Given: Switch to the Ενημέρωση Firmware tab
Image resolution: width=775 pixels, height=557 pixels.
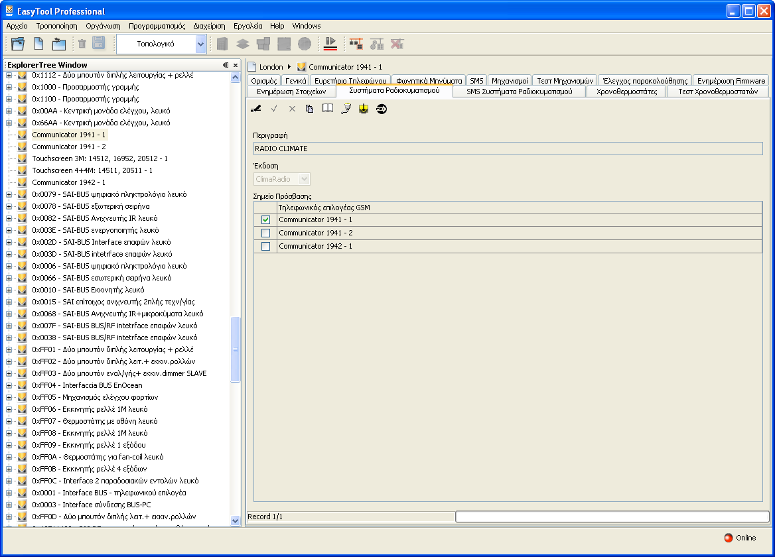Looking at the screenshot, I should 731,80.
